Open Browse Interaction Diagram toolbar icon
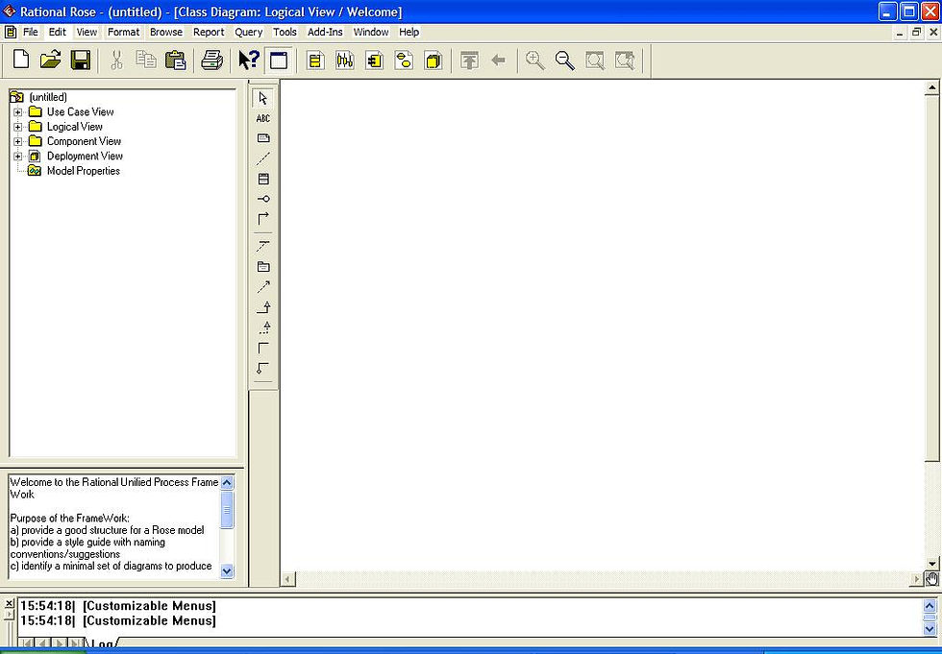Image resolution: width=942 pixels, height=654 pixels. point(345,60)
